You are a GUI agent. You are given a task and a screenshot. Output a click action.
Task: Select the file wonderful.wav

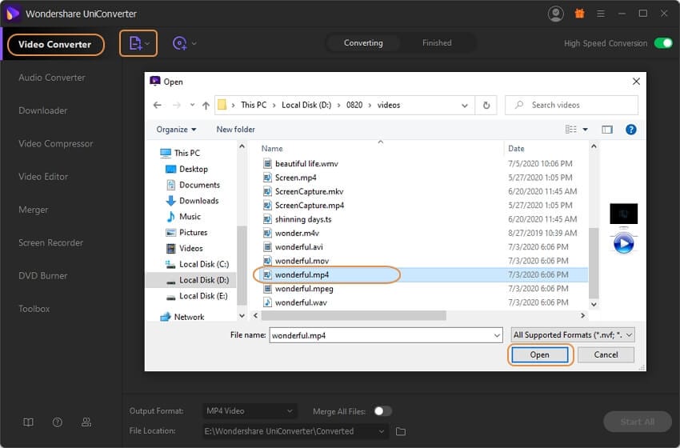[295, 302]
